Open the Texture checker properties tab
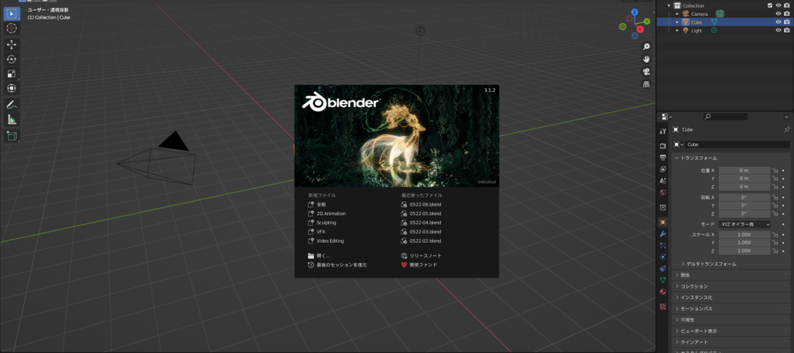Image resolution: width=794 pixels, height=353 pixels. 663,306
